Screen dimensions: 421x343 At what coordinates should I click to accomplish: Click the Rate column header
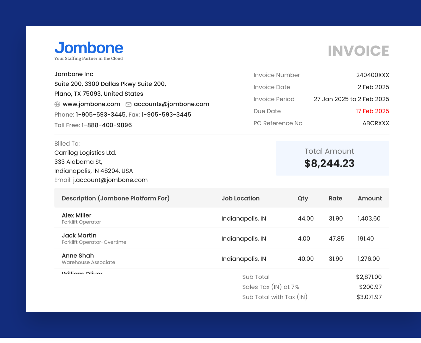[335, 199]
